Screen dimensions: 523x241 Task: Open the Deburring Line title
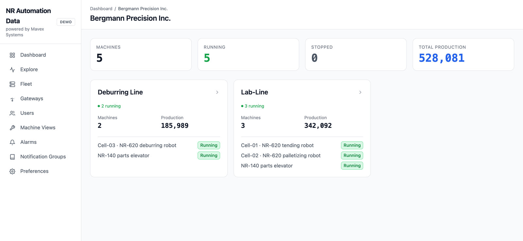(x=120, y=92)
